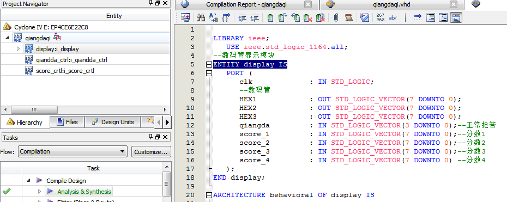Collapse the ENTITY display code fold
Screen dimensions: 507x202
[x=209, y=65]
